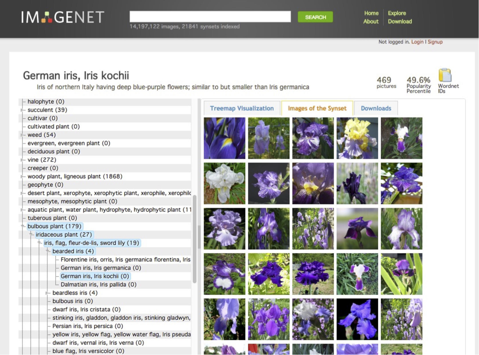The image size is (479, 355).
Task: Open the all-white iris thumbnail
Action: [x=224, y=184]
